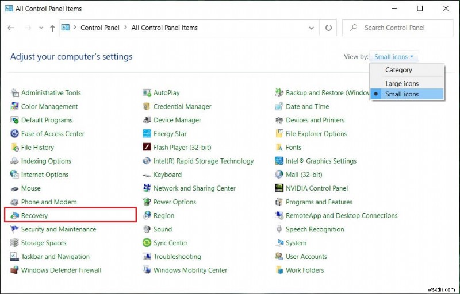The image size is (460, 294).
Task: Click the Recovery icon
Action: 15,215
